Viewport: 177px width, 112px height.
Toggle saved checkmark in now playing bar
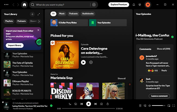(51, 106)
